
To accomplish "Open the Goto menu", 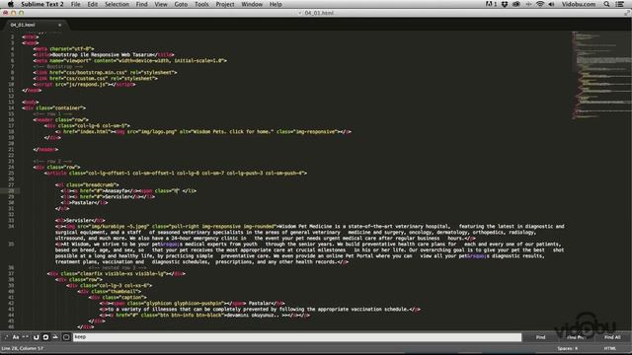I will (x=181, y=4).
